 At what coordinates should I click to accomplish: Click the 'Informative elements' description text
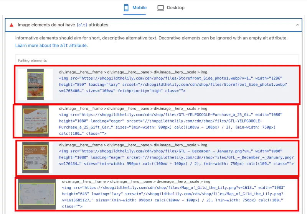151,38
